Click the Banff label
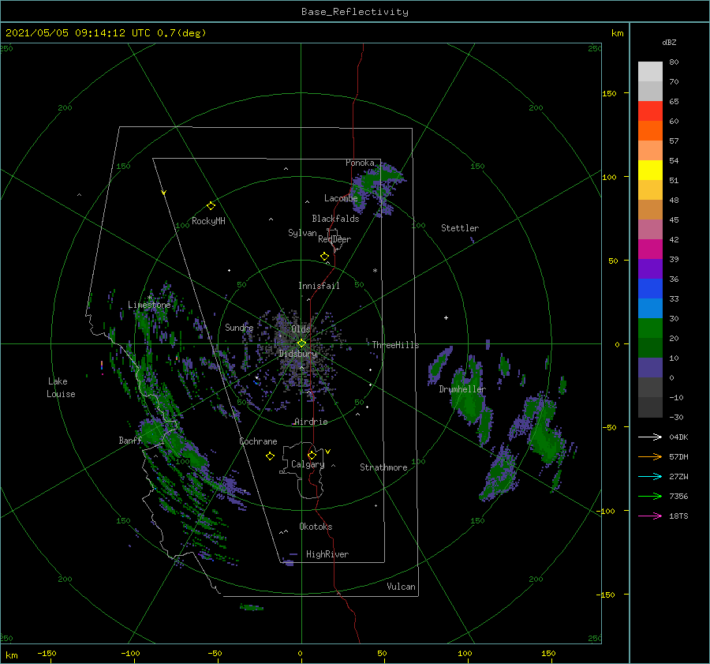The image size is (710, 664). pyautogui.click(x=130, y=441)
